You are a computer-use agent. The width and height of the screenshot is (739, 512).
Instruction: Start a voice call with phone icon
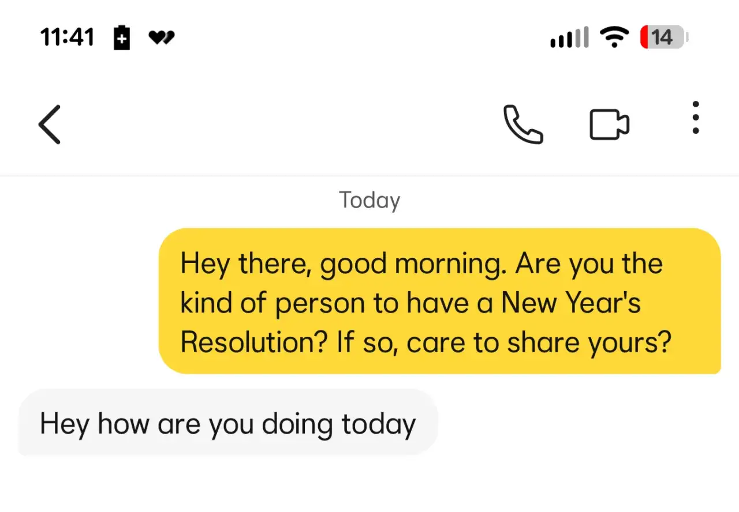pos(523,124)
